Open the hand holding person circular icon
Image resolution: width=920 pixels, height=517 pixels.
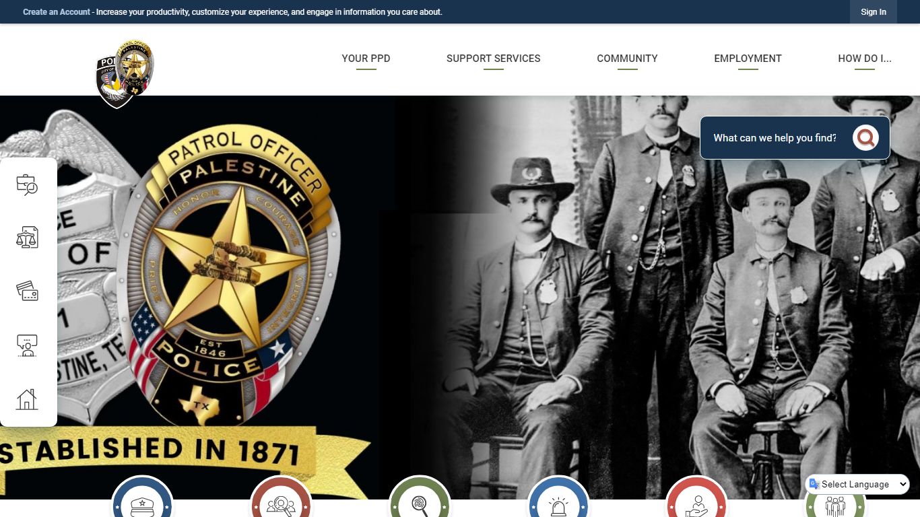pyautogui.click(x=696, y=497)
